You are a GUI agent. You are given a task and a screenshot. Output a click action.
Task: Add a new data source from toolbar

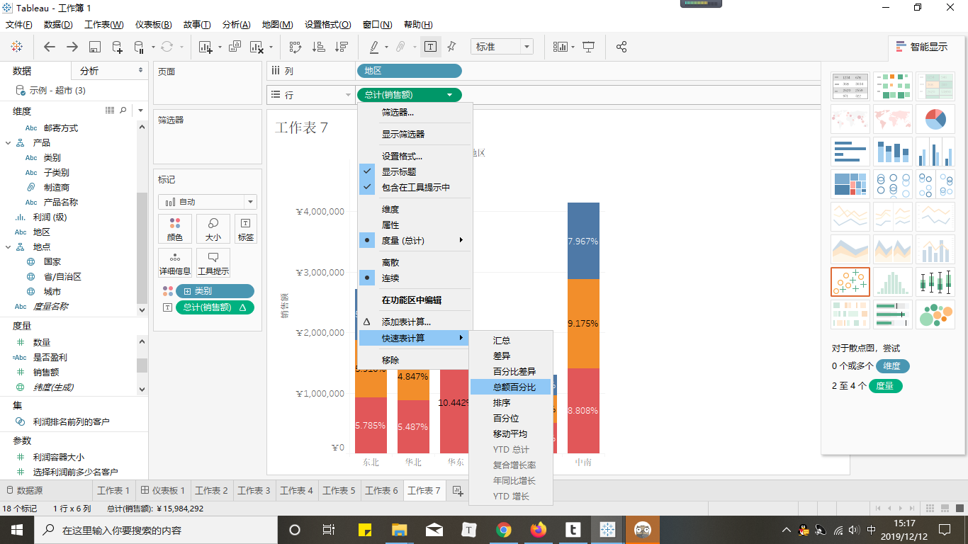pyautogui.click(x=118, y=47)
